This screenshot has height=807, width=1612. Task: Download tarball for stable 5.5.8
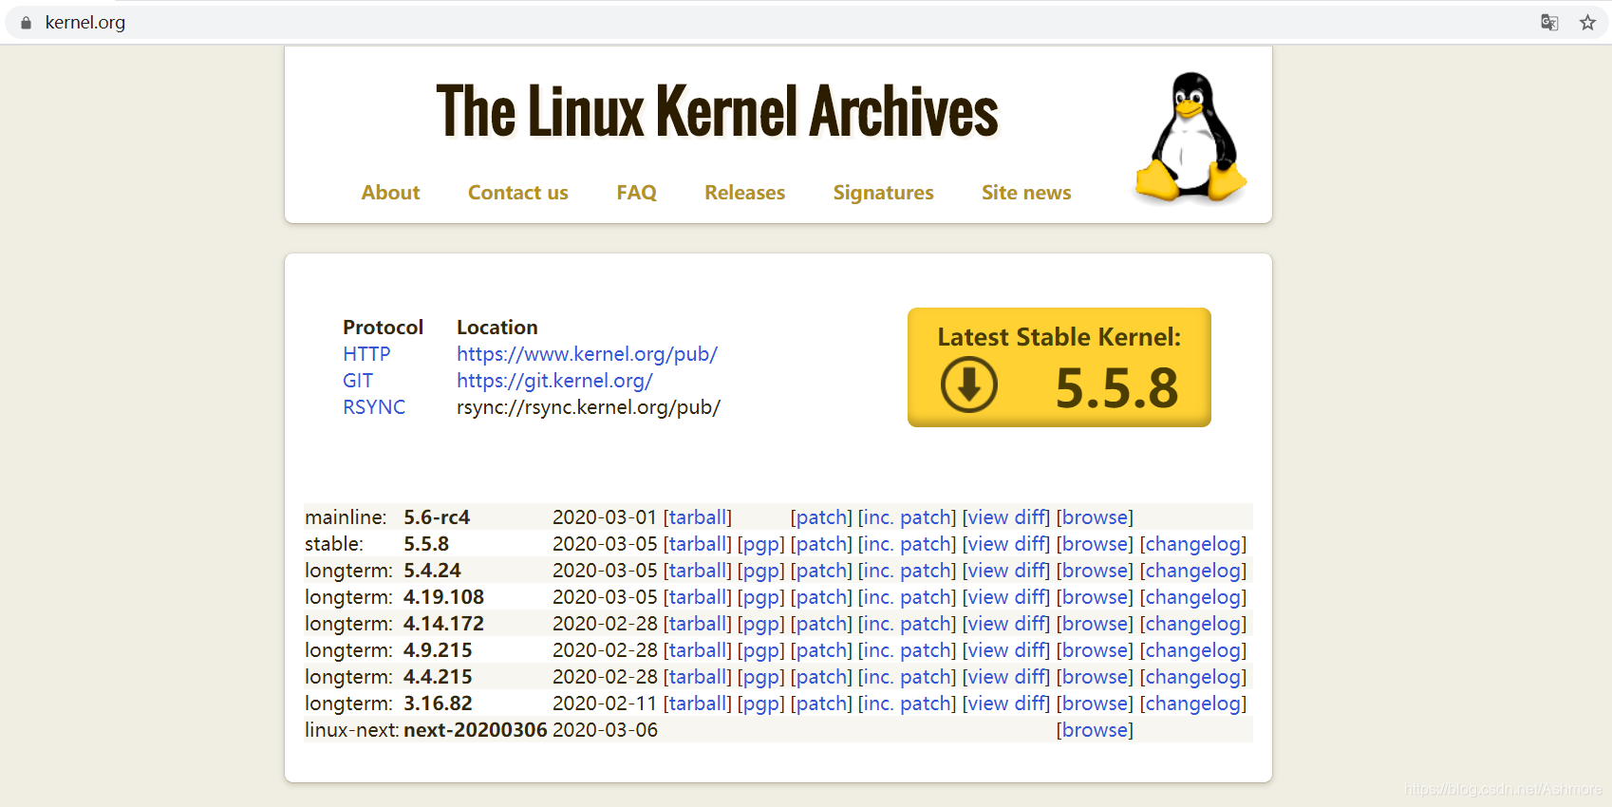698,544
